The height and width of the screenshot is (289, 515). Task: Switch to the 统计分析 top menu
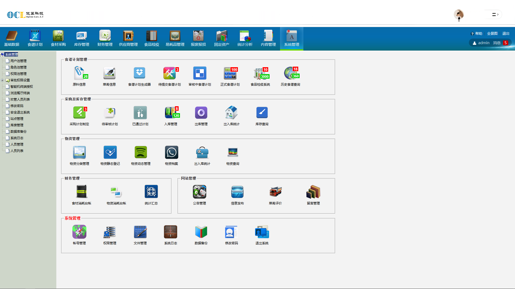[245, 38]
